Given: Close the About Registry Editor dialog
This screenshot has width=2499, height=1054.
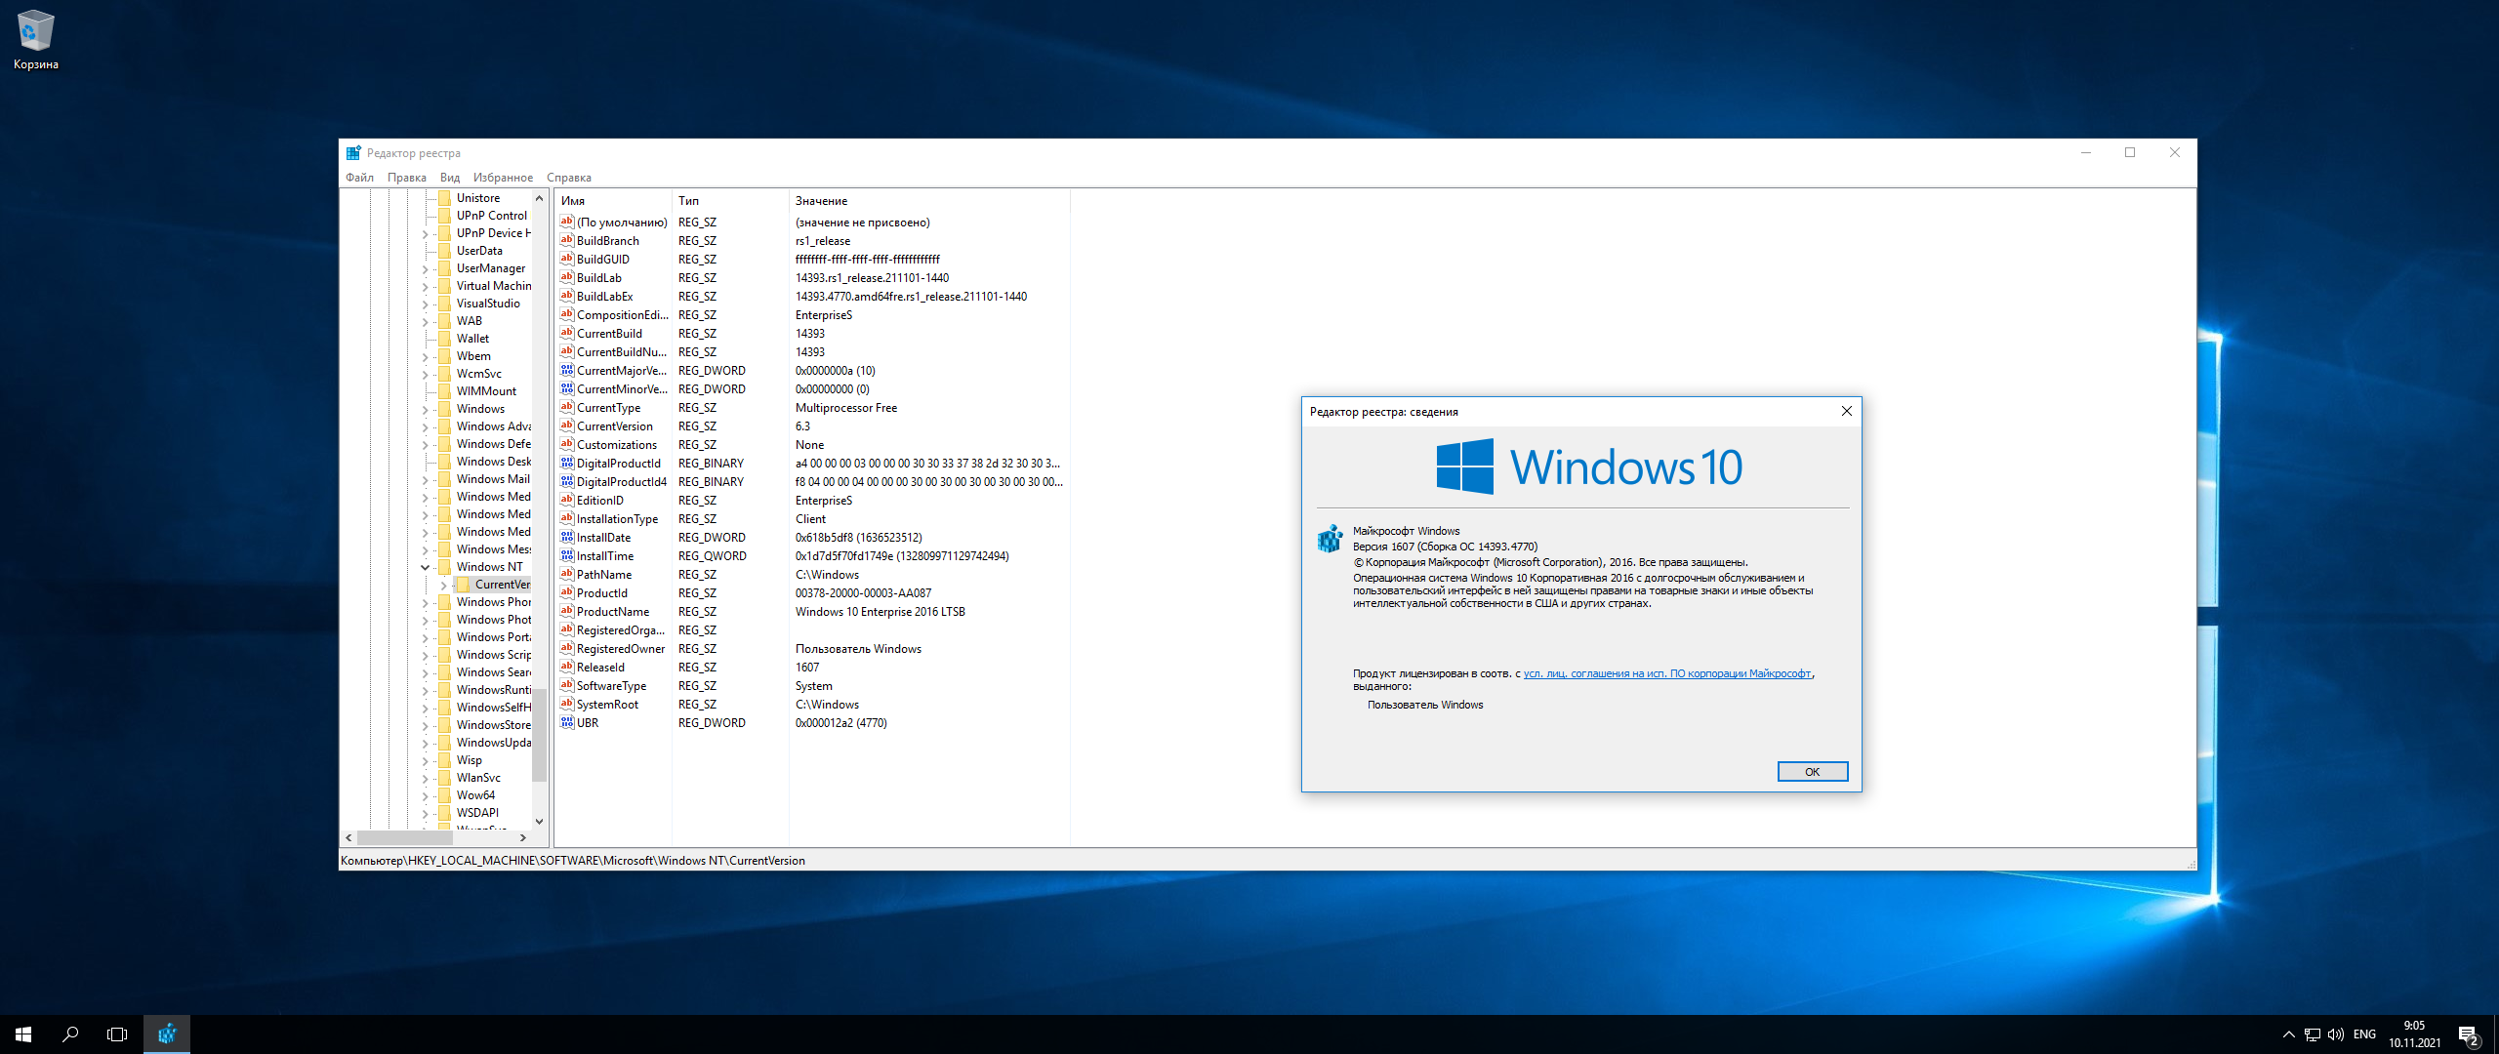Looking at the screenshot, I should [1846, 412].
